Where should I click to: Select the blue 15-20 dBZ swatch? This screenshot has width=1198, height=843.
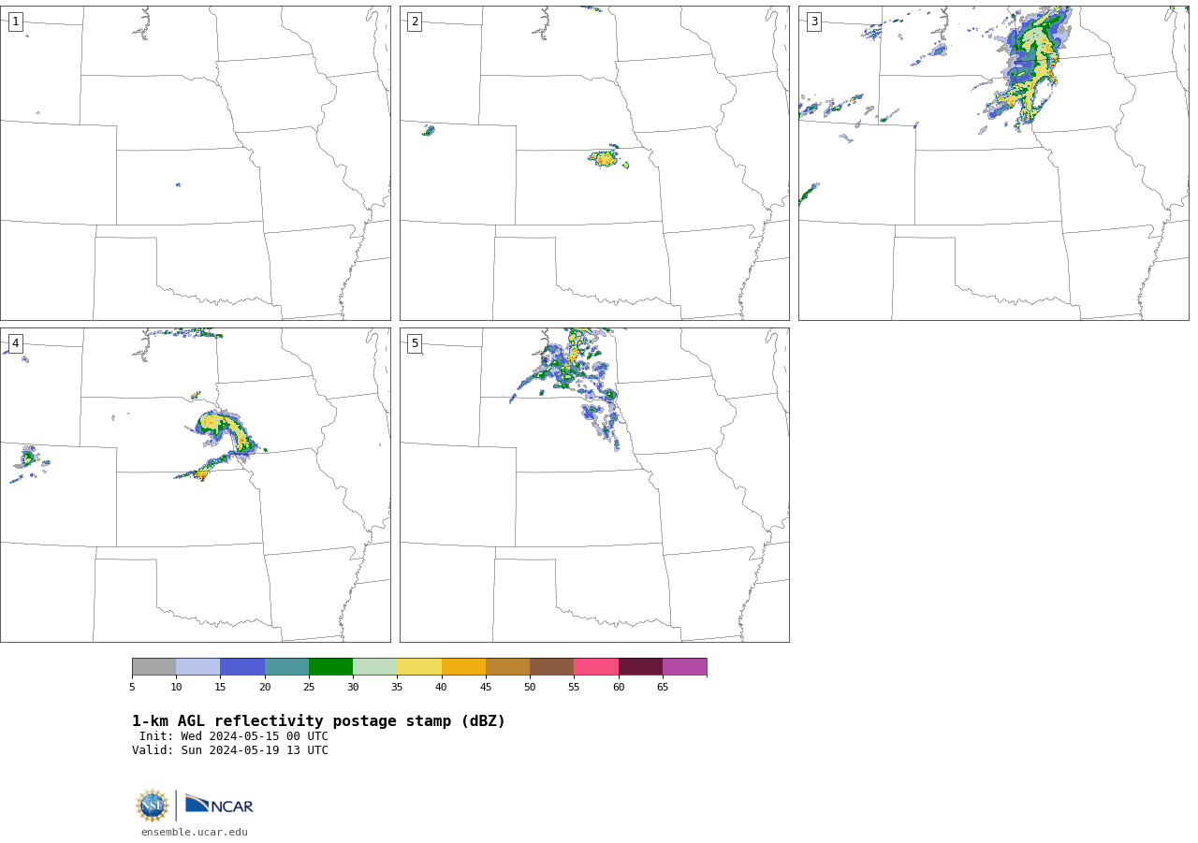[242, 667]
